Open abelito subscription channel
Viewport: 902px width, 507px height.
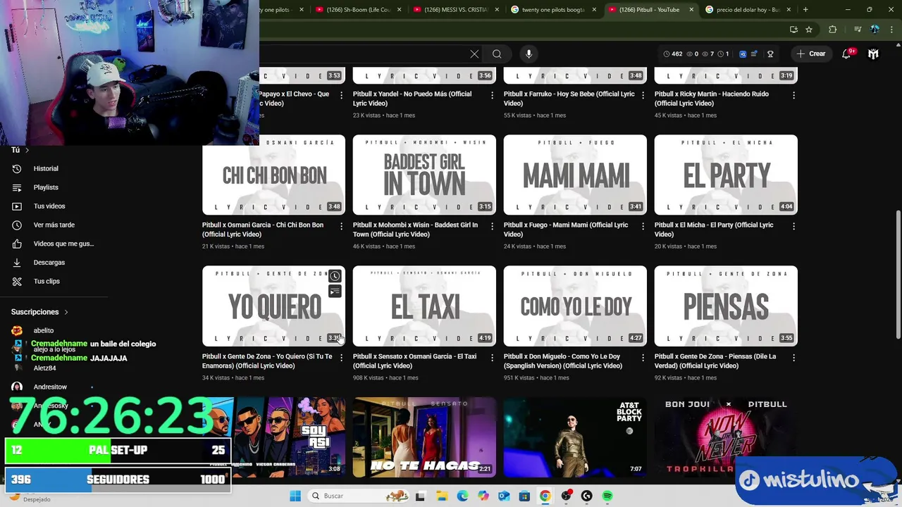43,330
